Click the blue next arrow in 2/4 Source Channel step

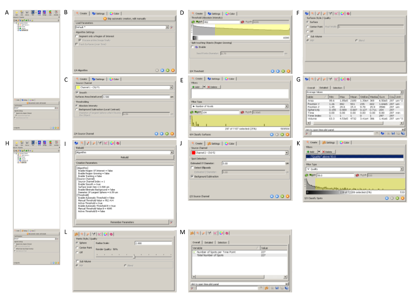(x=162, y=133)
